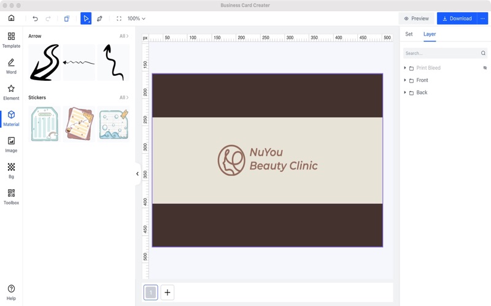
Task: Switch to the Set tab
Action: (x=409, y=34)
